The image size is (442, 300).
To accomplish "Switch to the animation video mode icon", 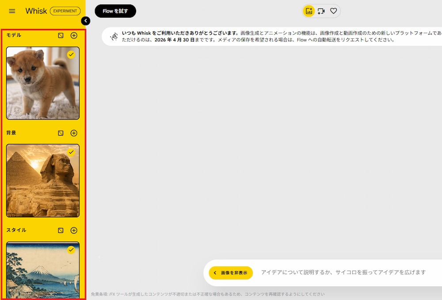I will [x=321, y=11].
